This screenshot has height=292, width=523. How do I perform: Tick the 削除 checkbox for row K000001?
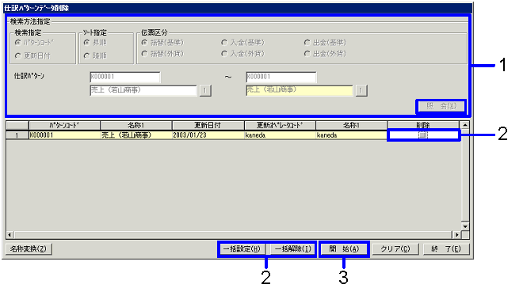422,135
